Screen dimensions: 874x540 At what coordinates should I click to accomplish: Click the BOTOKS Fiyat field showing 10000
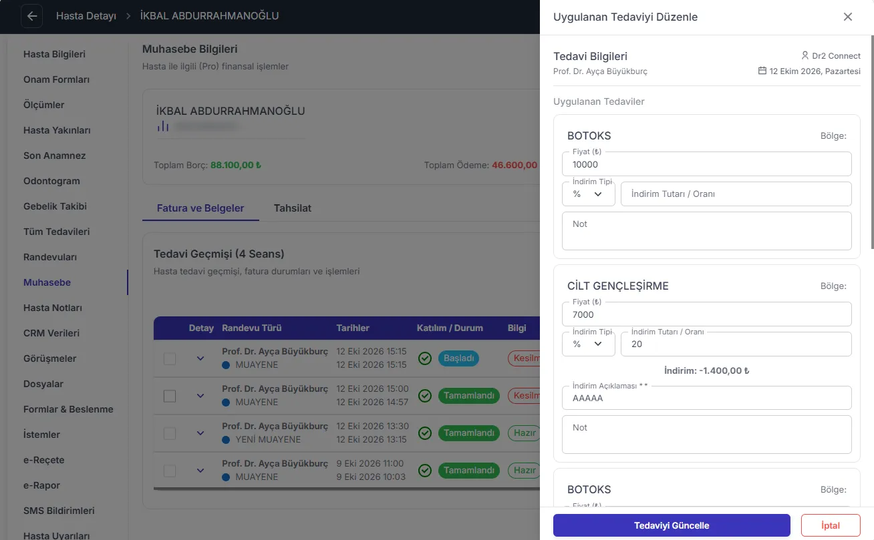click(707, 164)
